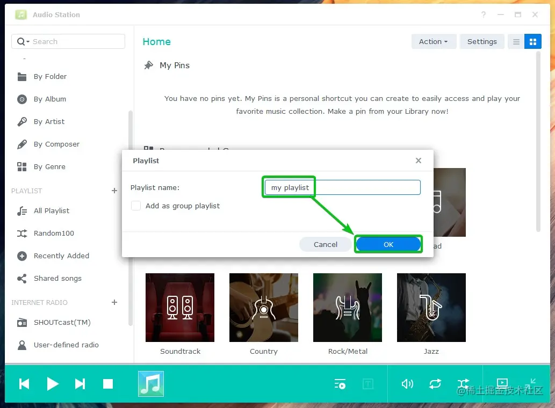
Task: Browse music By Composer
Action: tap(56, 144)
